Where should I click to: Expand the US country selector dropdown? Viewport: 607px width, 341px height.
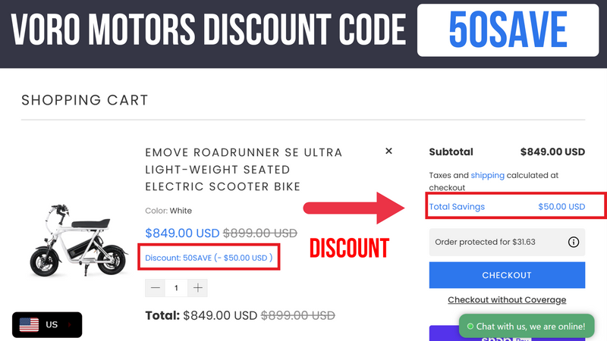[70, 325]
